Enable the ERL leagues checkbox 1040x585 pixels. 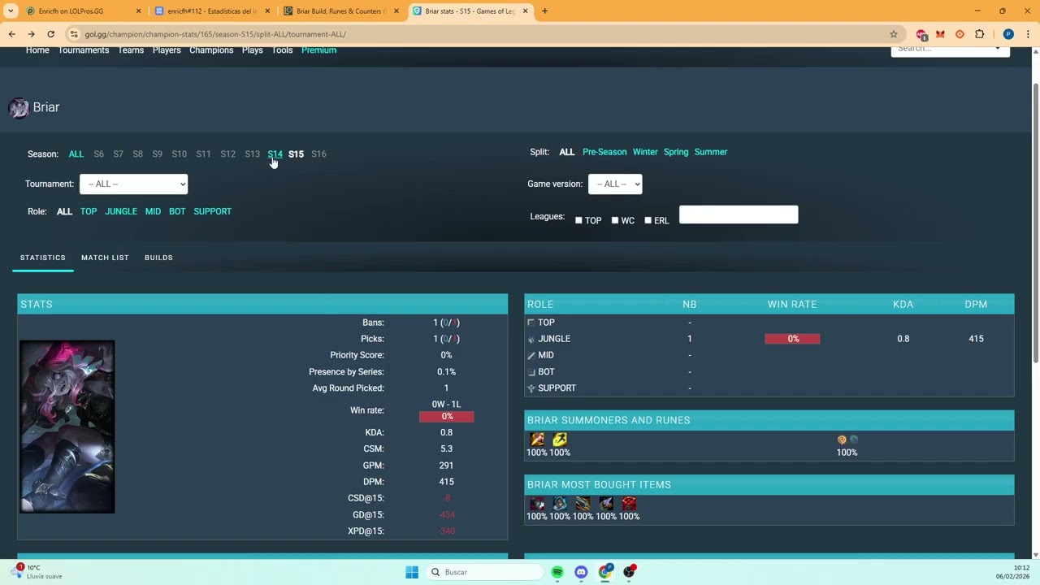648,220
